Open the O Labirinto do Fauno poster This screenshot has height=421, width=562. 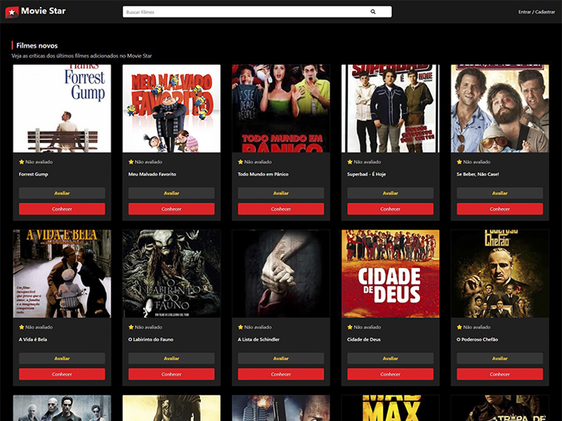coord(171,274)
